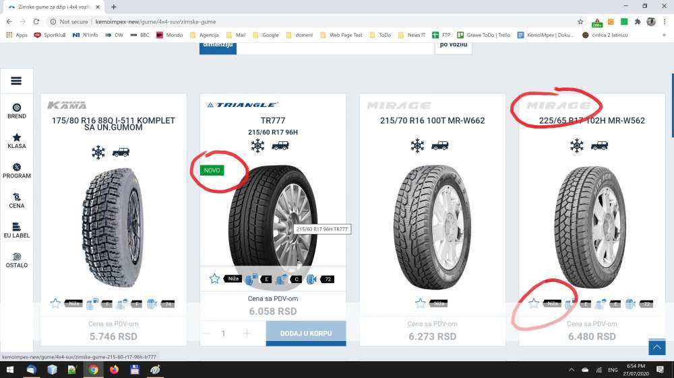Click NOVO badge on TR777 card
This screenshot has width=674, height=378.
(x=212, y=170)
